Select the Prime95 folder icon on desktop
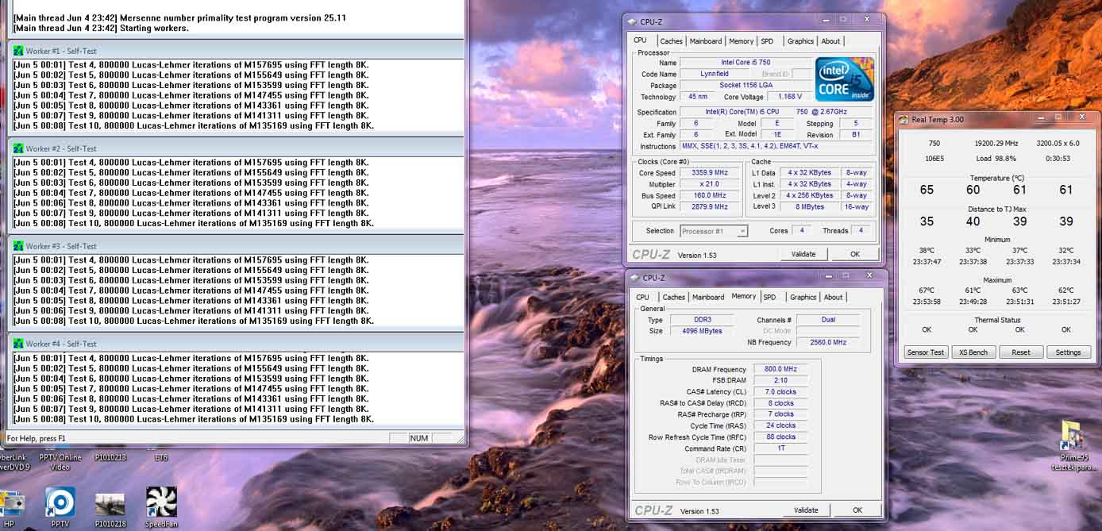Screen dimensions: 1102x531 1071,437
